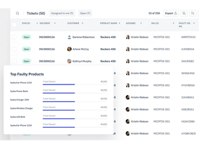Click the UYGBHJBJS serial number
The height and width of the screenshot is (149, 199).
click(189, 134)
